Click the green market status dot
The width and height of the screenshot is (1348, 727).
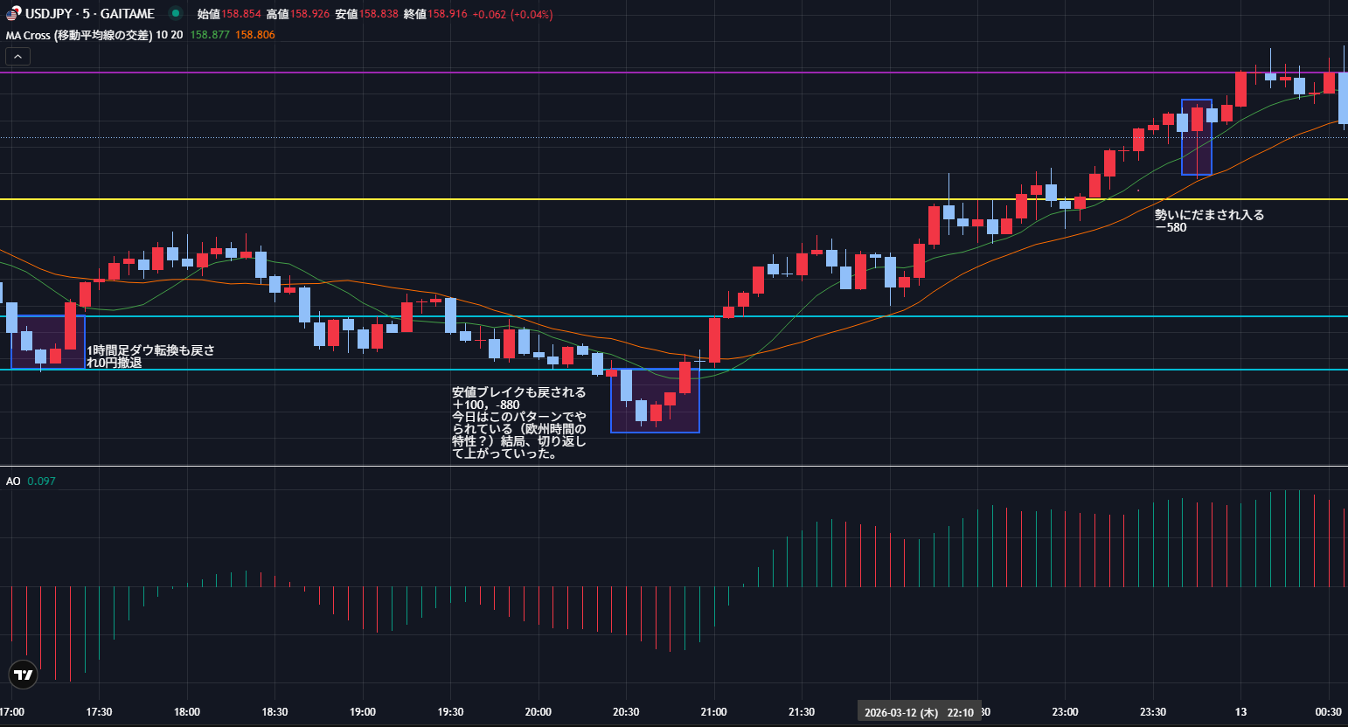coord(176,13)
